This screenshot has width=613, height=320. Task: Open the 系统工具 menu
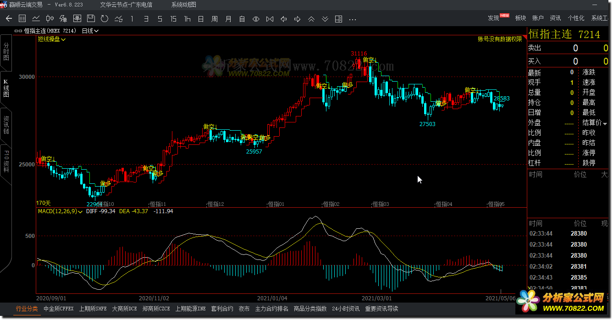point(600,18)
